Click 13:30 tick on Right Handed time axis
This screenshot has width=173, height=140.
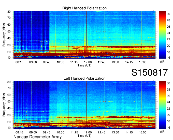115,62
